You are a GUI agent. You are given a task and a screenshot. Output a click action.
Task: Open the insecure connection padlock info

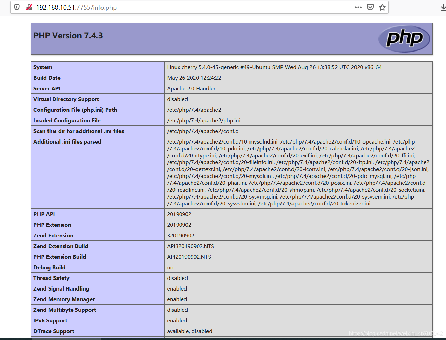29,7
